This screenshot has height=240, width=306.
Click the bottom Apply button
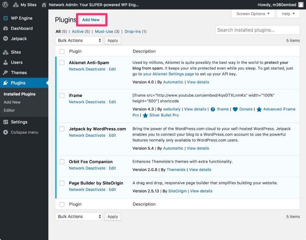112,217
